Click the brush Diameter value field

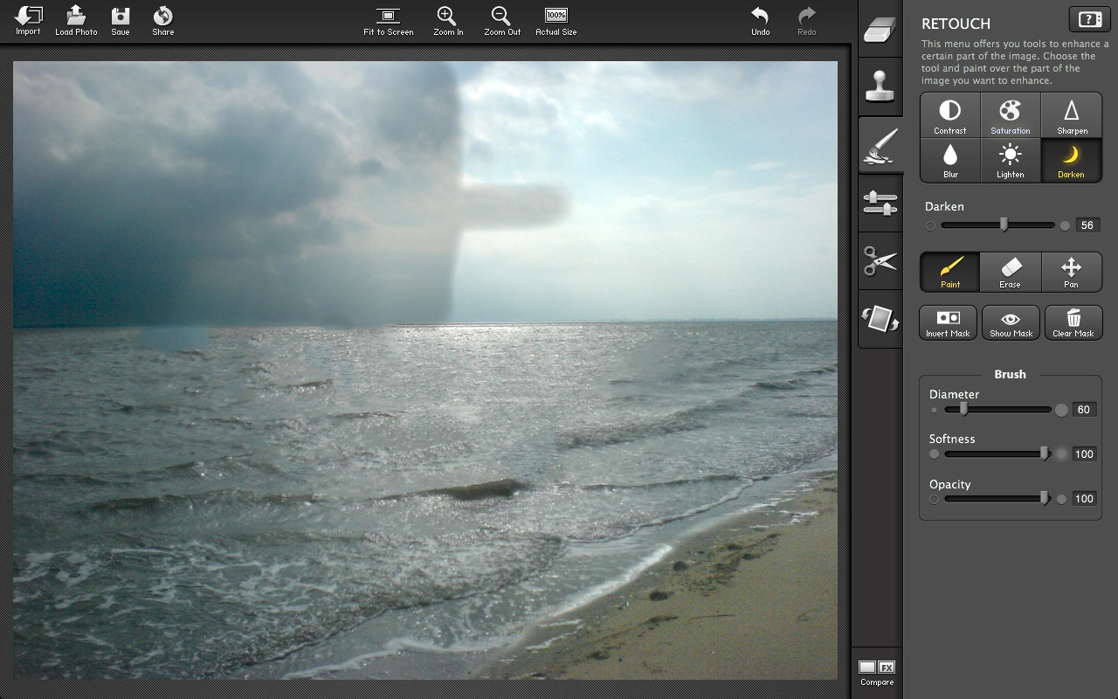tap(1083, 410)
